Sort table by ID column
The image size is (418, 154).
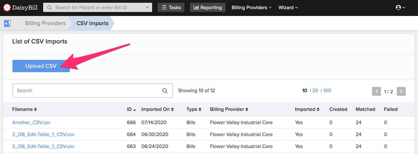point(131,109)
